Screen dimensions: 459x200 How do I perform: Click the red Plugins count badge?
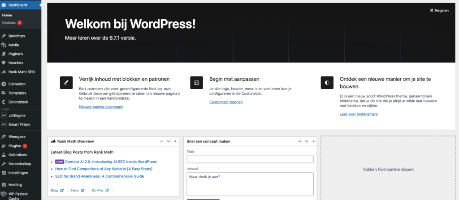(x=25, y=146)
